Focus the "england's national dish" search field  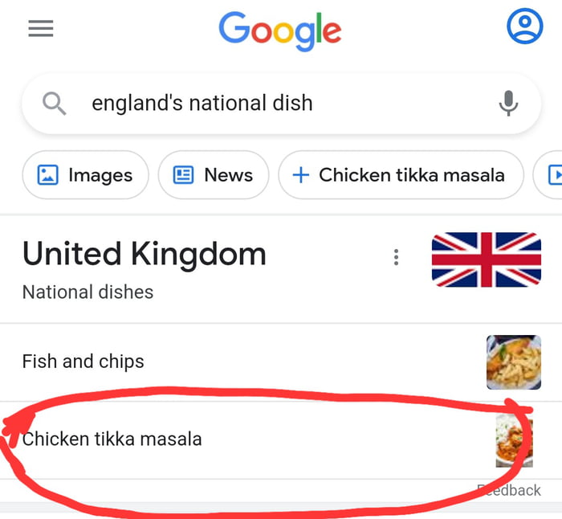coord(273,104)
